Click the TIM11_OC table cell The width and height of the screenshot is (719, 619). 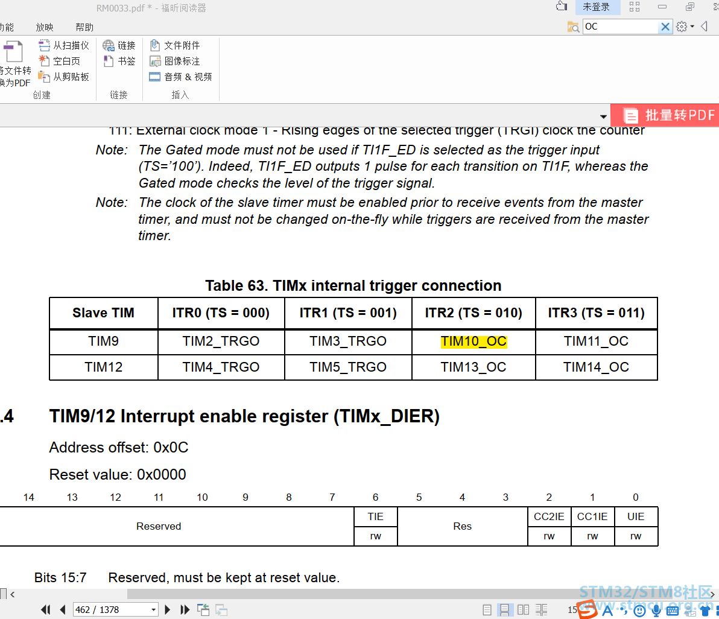pos(596,341)
